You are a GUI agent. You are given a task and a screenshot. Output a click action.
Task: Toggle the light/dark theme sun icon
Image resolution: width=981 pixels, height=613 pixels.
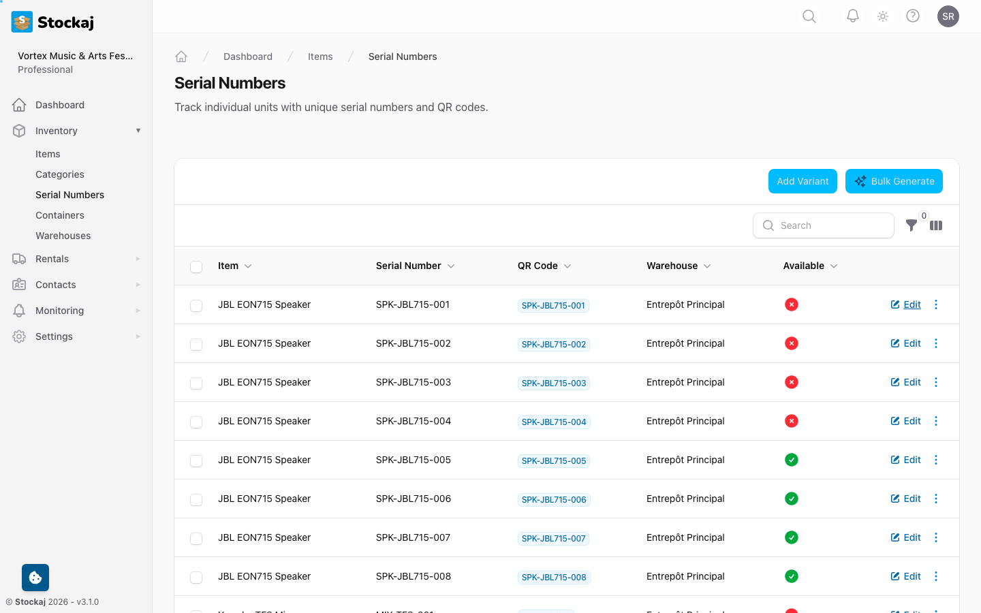[883, 16]
